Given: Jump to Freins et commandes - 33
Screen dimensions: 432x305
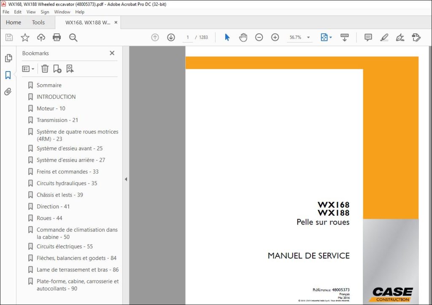Looking at the screenshot, I should [67, 172].
